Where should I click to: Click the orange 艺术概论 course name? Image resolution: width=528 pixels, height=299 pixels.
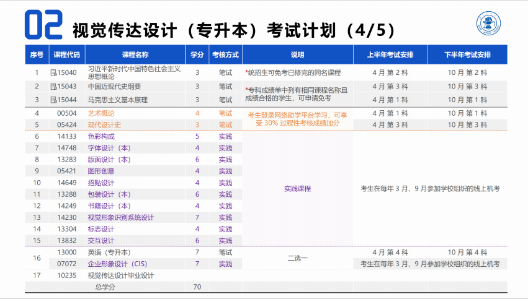tap(101, 113)
